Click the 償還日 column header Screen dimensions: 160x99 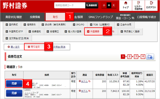pyautogui.click(x=150, y=75)
